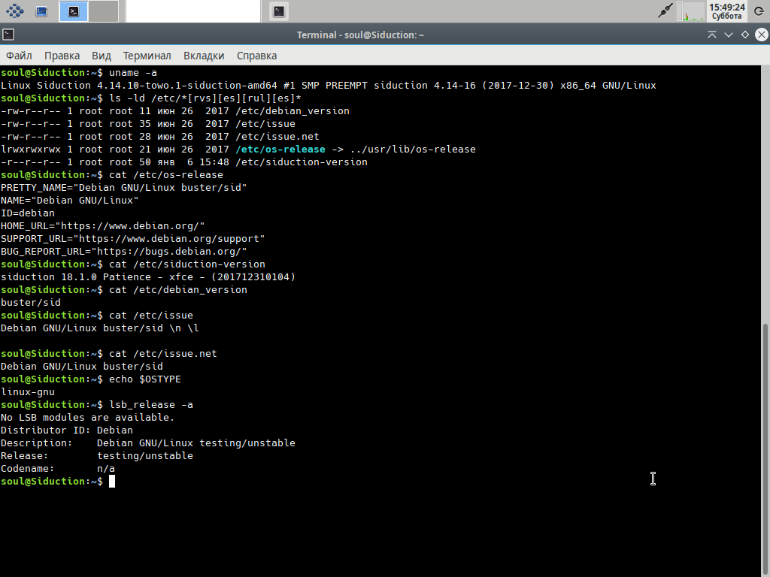
Task: Maximize terminal with diamond button
Action: [745, 35]
